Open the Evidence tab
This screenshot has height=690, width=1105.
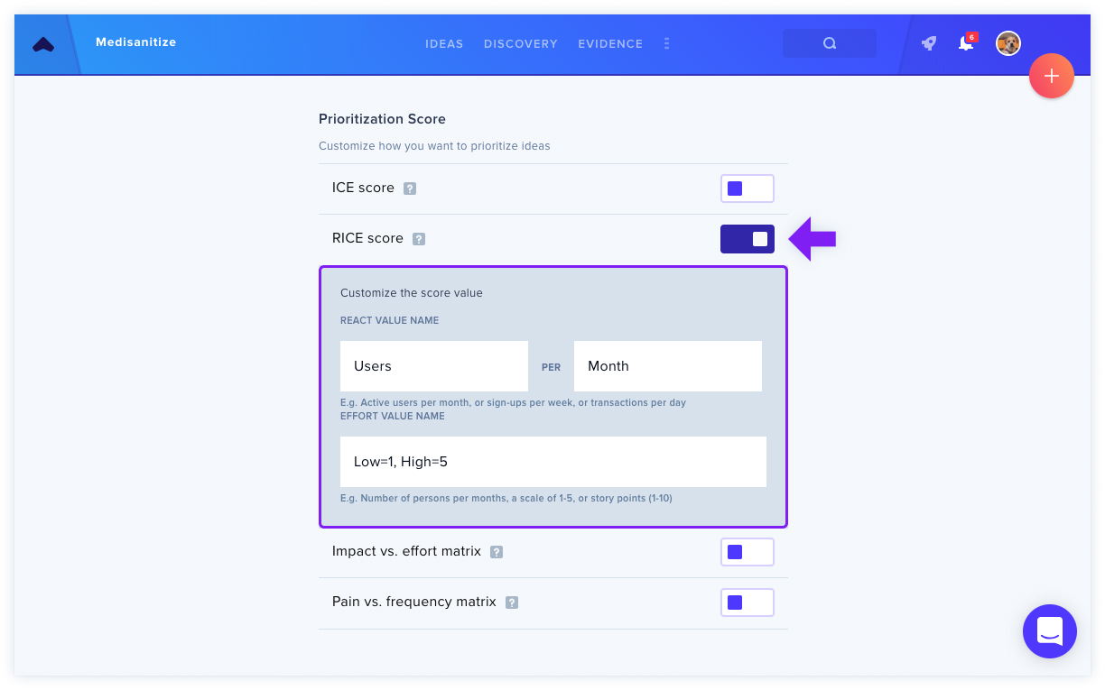tap(610, 43)
